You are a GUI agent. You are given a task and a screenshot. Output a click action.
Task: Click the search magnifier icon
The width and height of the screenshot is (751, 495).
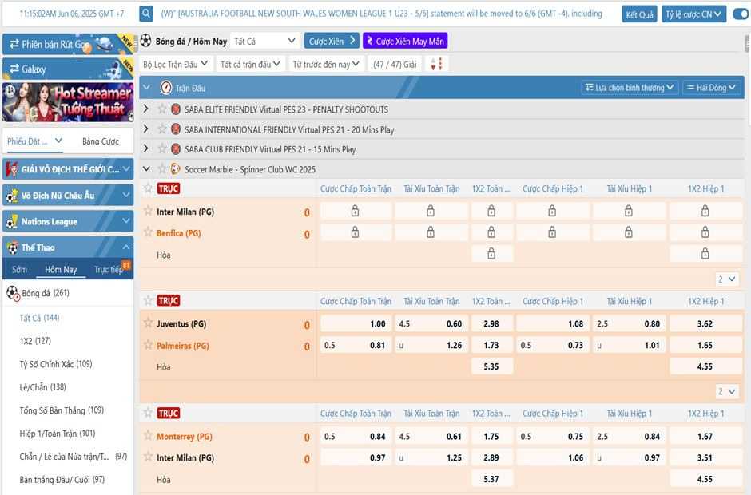tap(146, 14)
